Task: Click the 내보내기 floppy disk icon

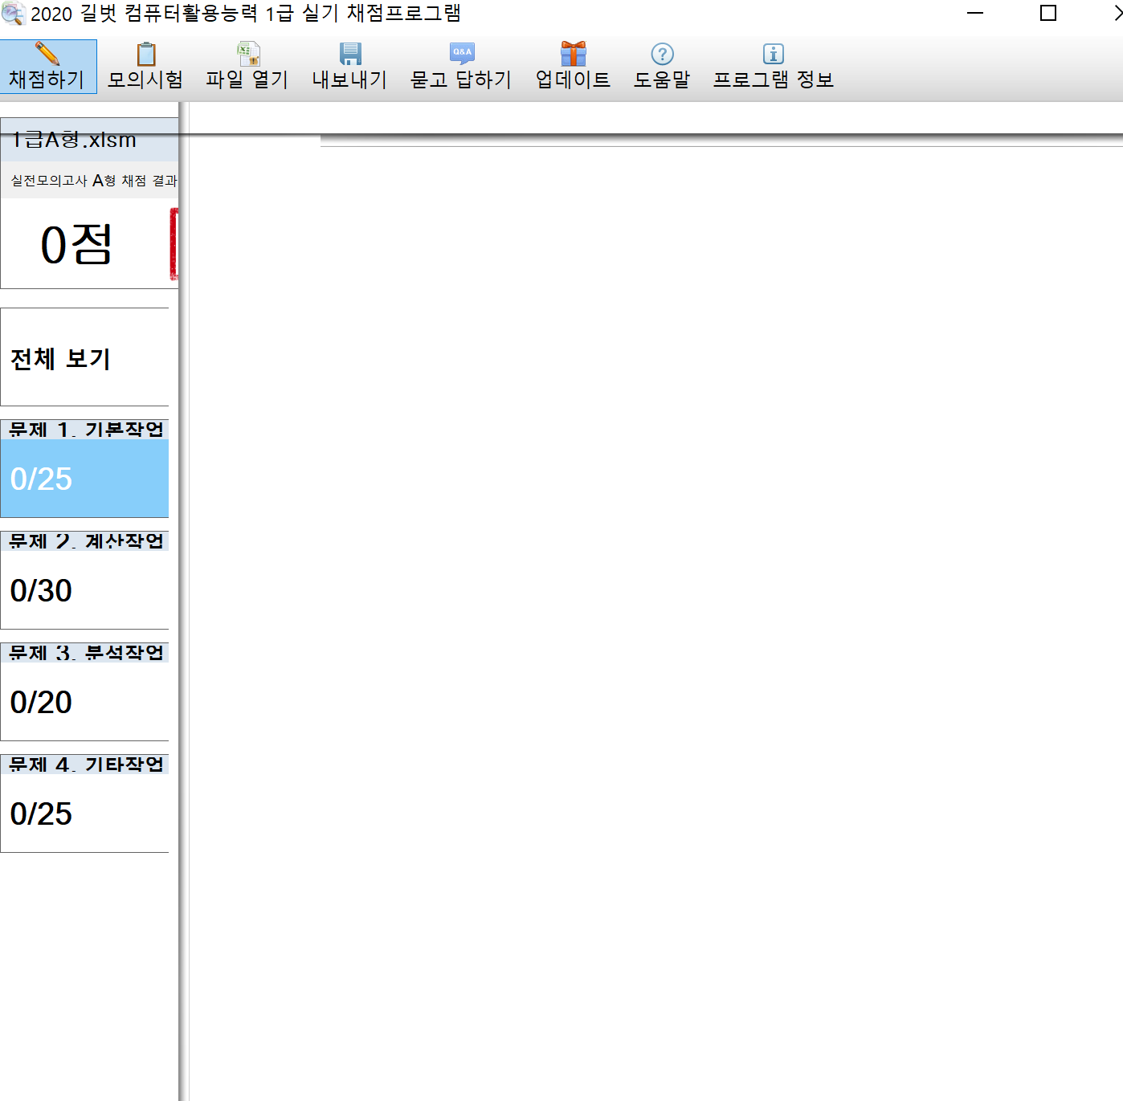Action: point(350,54)
